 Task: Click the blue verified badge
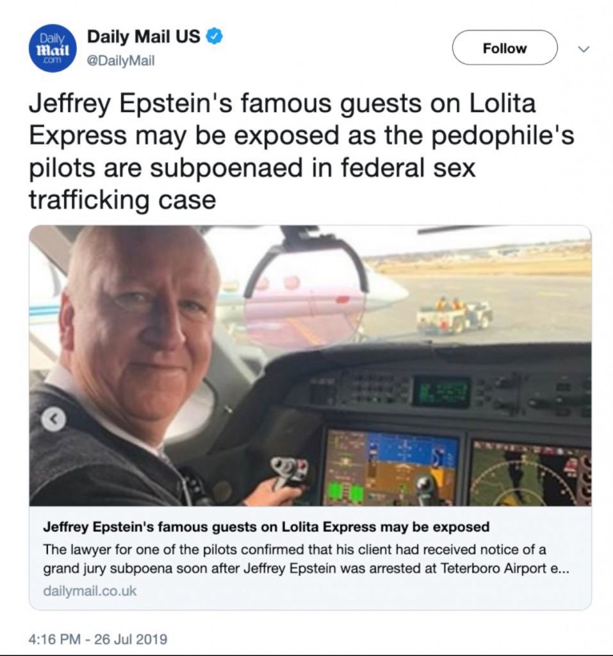click(x=215, y=37)
